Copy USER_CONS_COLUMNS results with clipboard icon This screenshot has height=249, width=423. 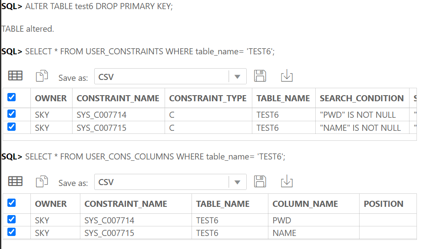(42, 181)
